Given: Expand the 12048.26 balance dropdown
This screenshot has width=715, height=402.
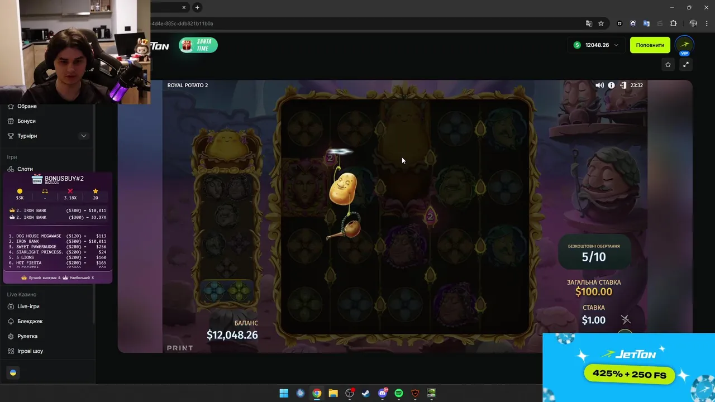Looking at the screenshot, I should click(596, 45).
